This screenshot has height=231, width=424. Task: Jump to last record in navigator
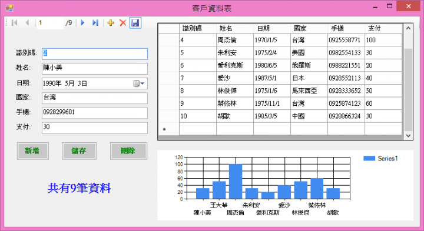tap(95, 23)
